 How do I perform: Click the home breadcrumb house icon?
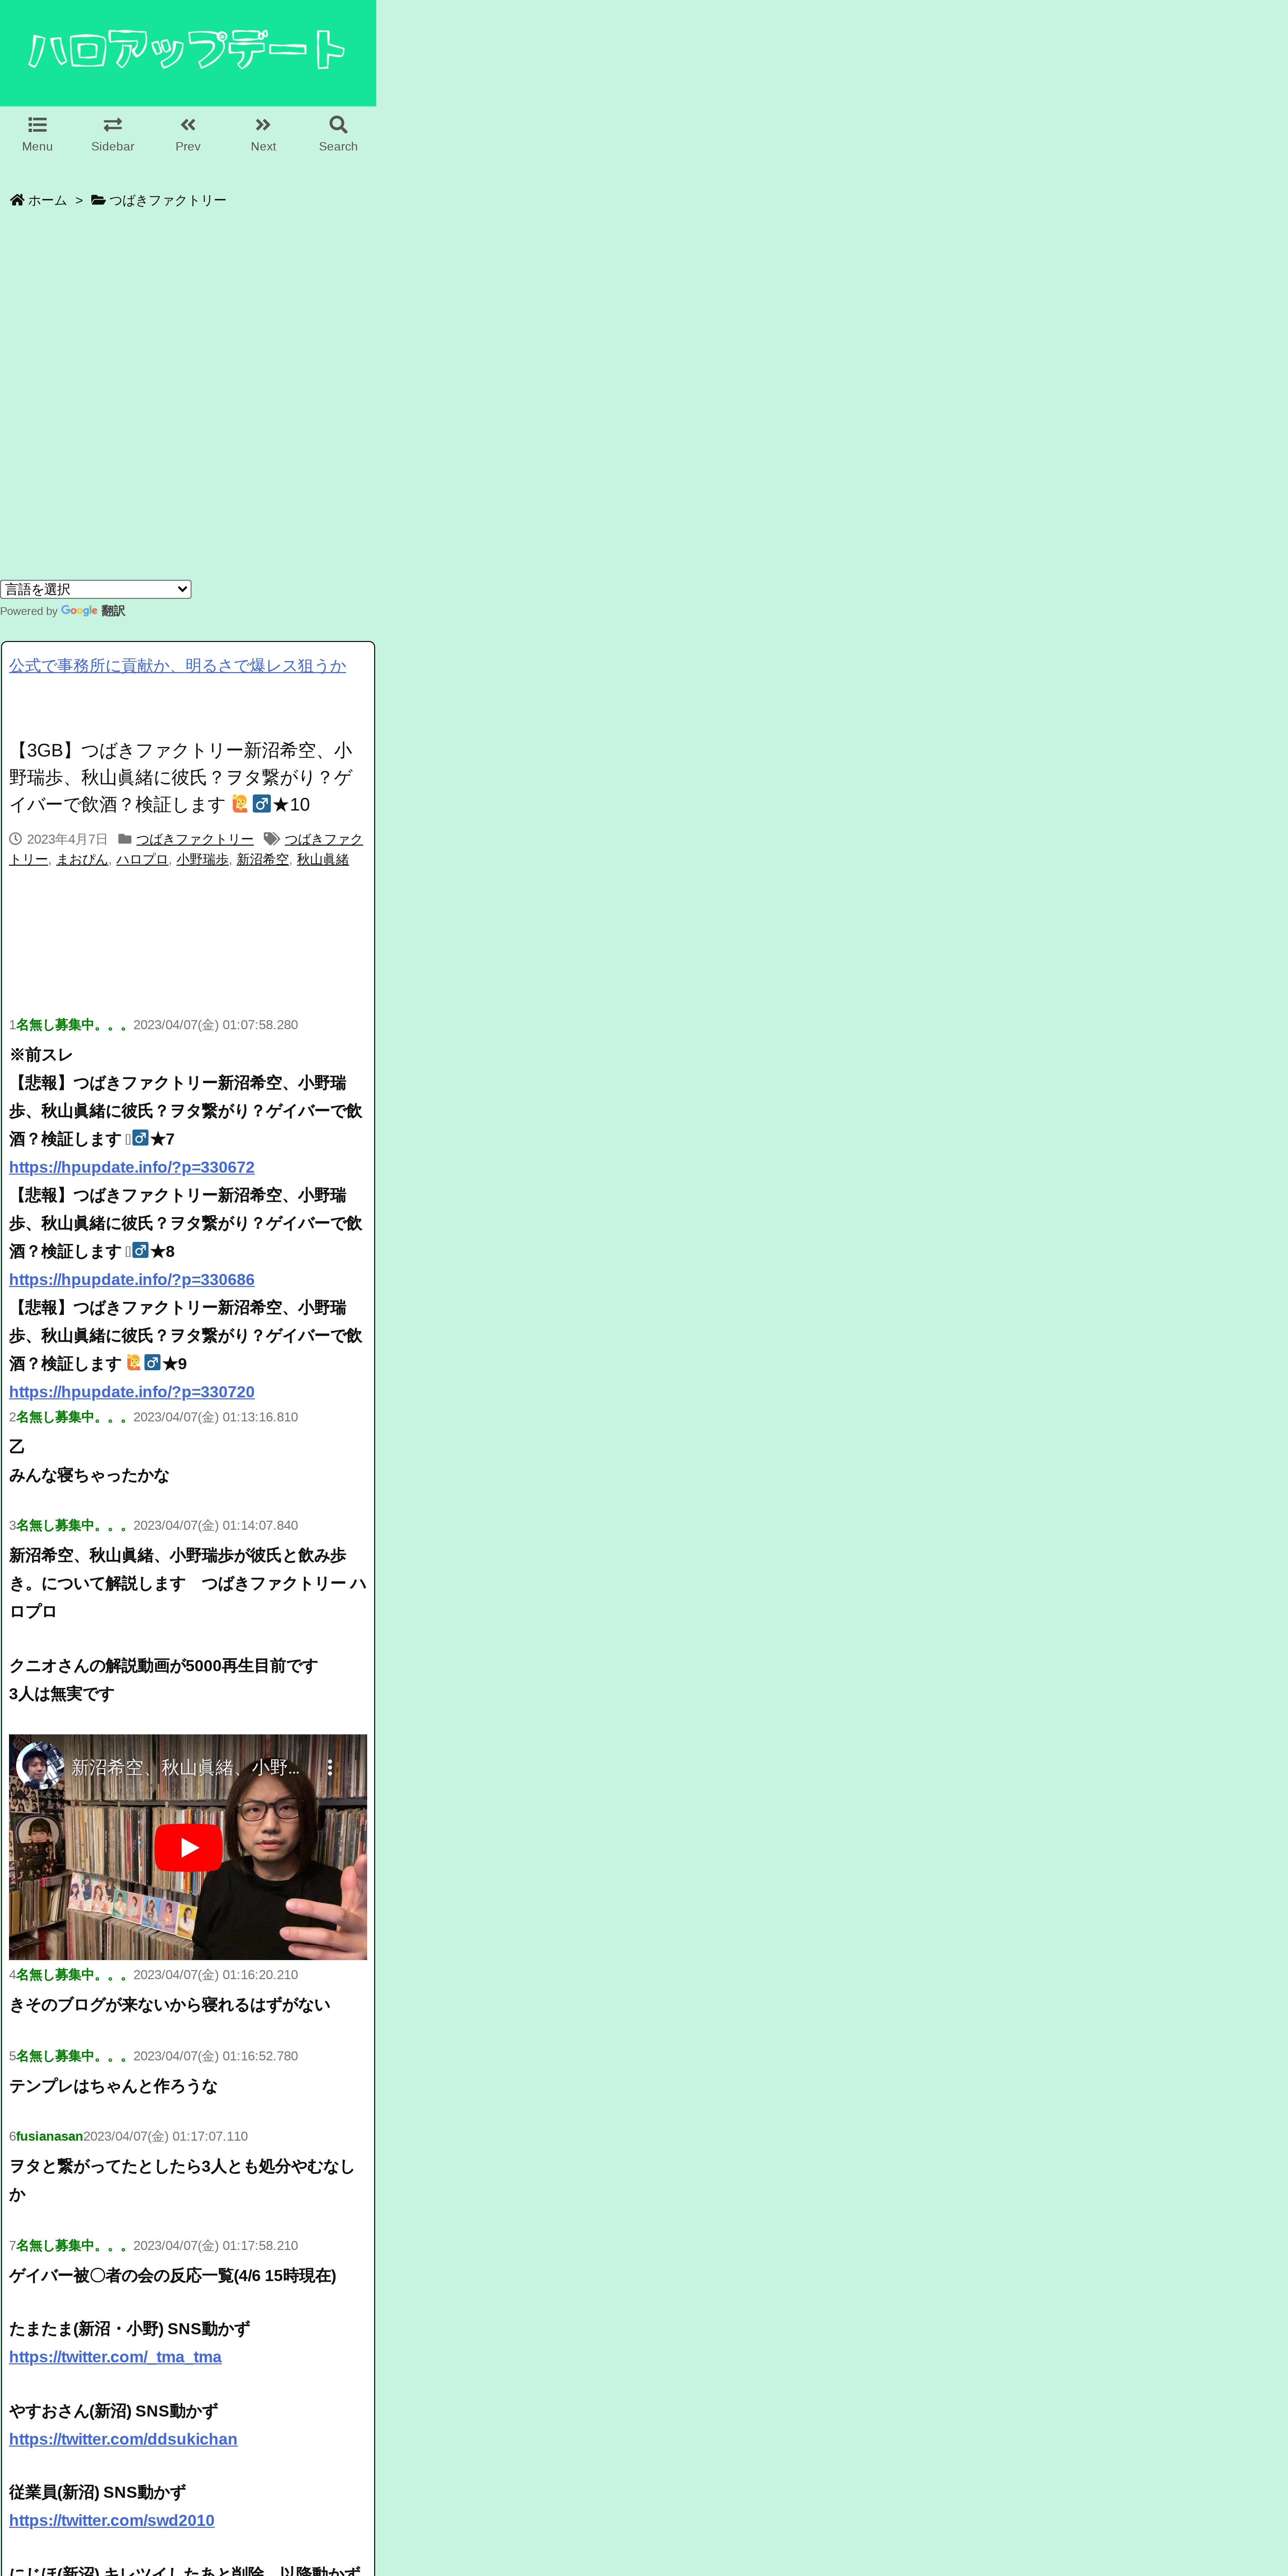pos(17,200)
